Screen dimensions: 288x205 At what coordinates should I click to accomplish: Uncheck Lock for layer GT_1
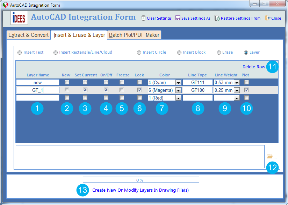point(139,90)
